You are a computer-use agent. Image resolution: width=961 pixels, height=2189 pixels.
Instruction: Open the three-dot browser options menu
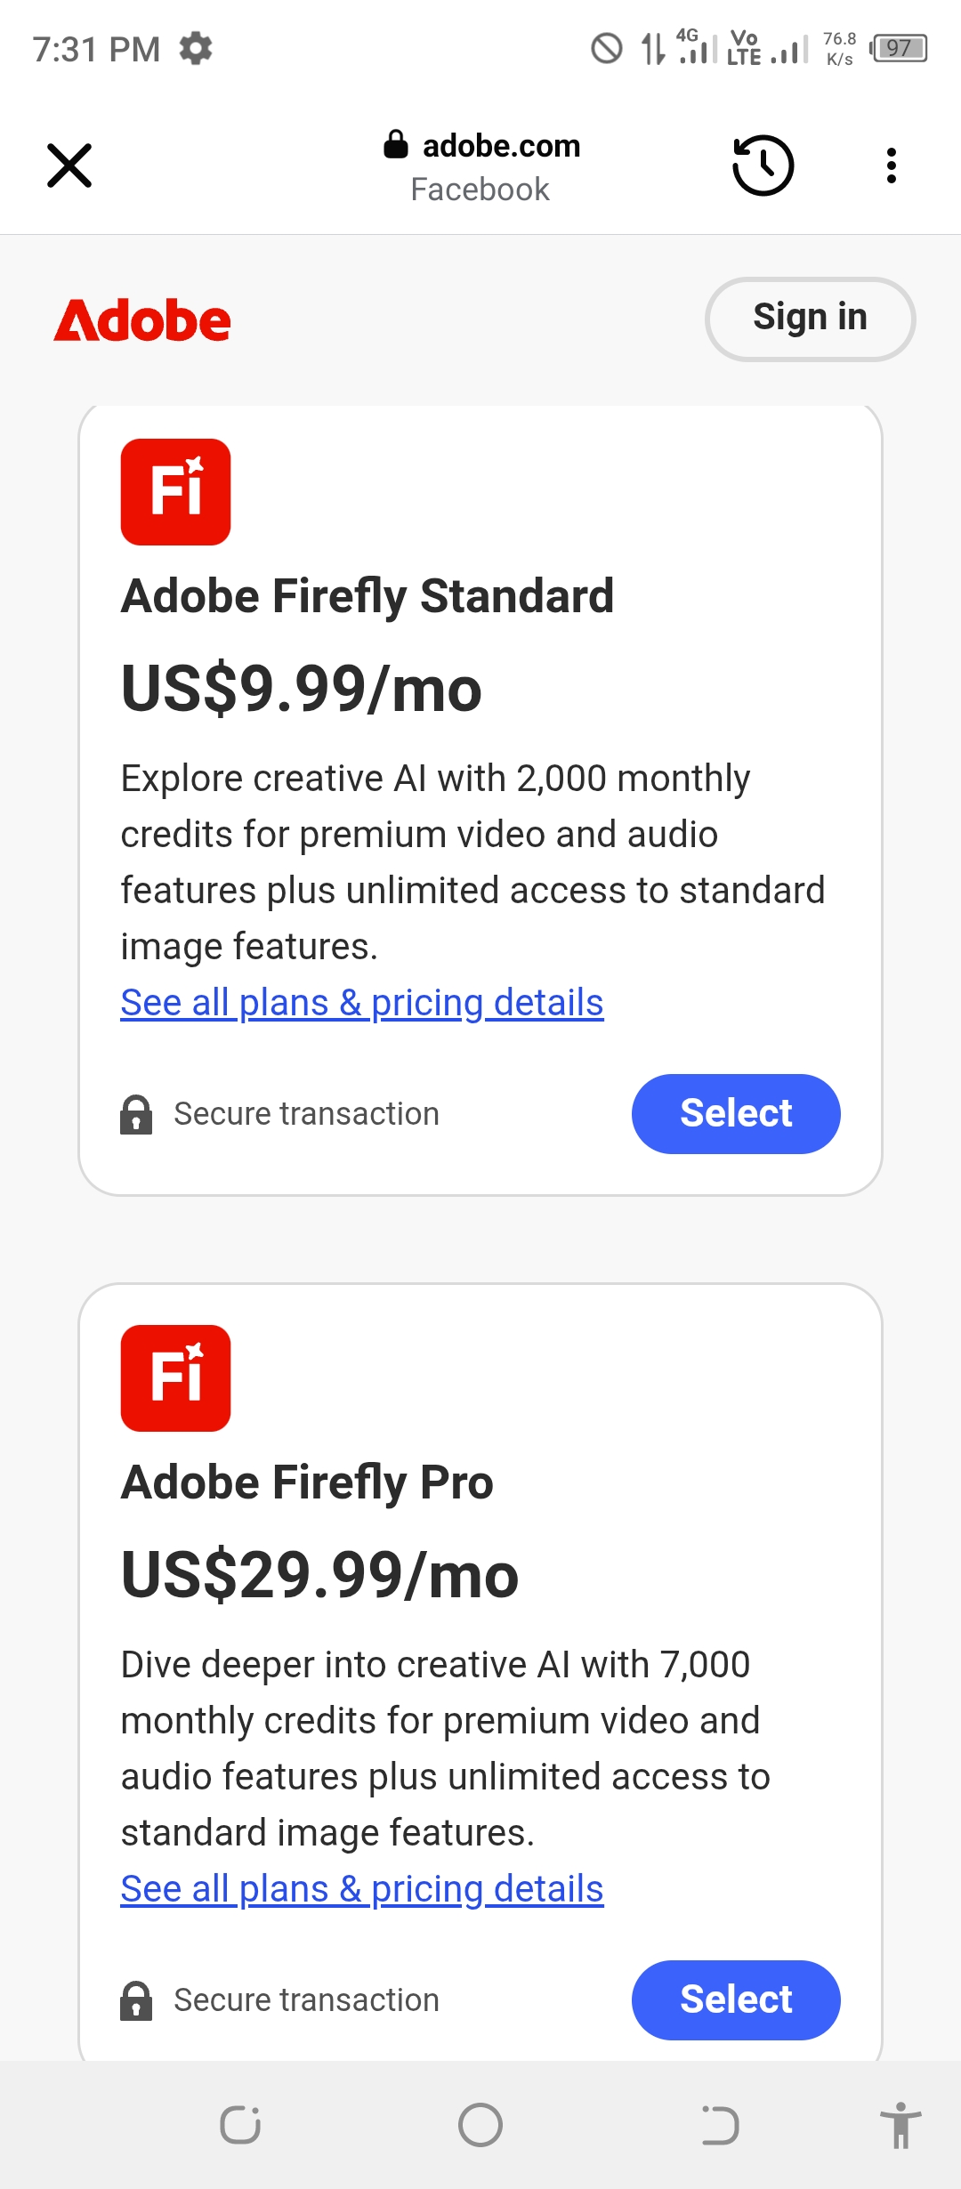pos(891,166)
